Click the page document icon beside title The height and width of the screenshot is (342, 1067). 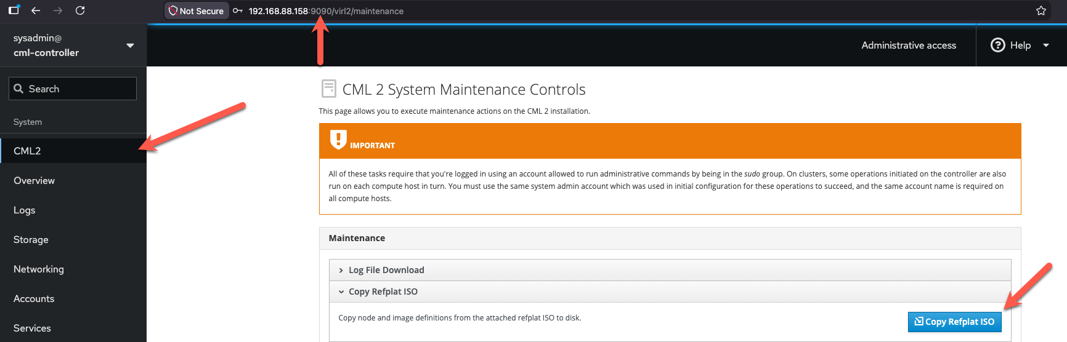[329, 89]
